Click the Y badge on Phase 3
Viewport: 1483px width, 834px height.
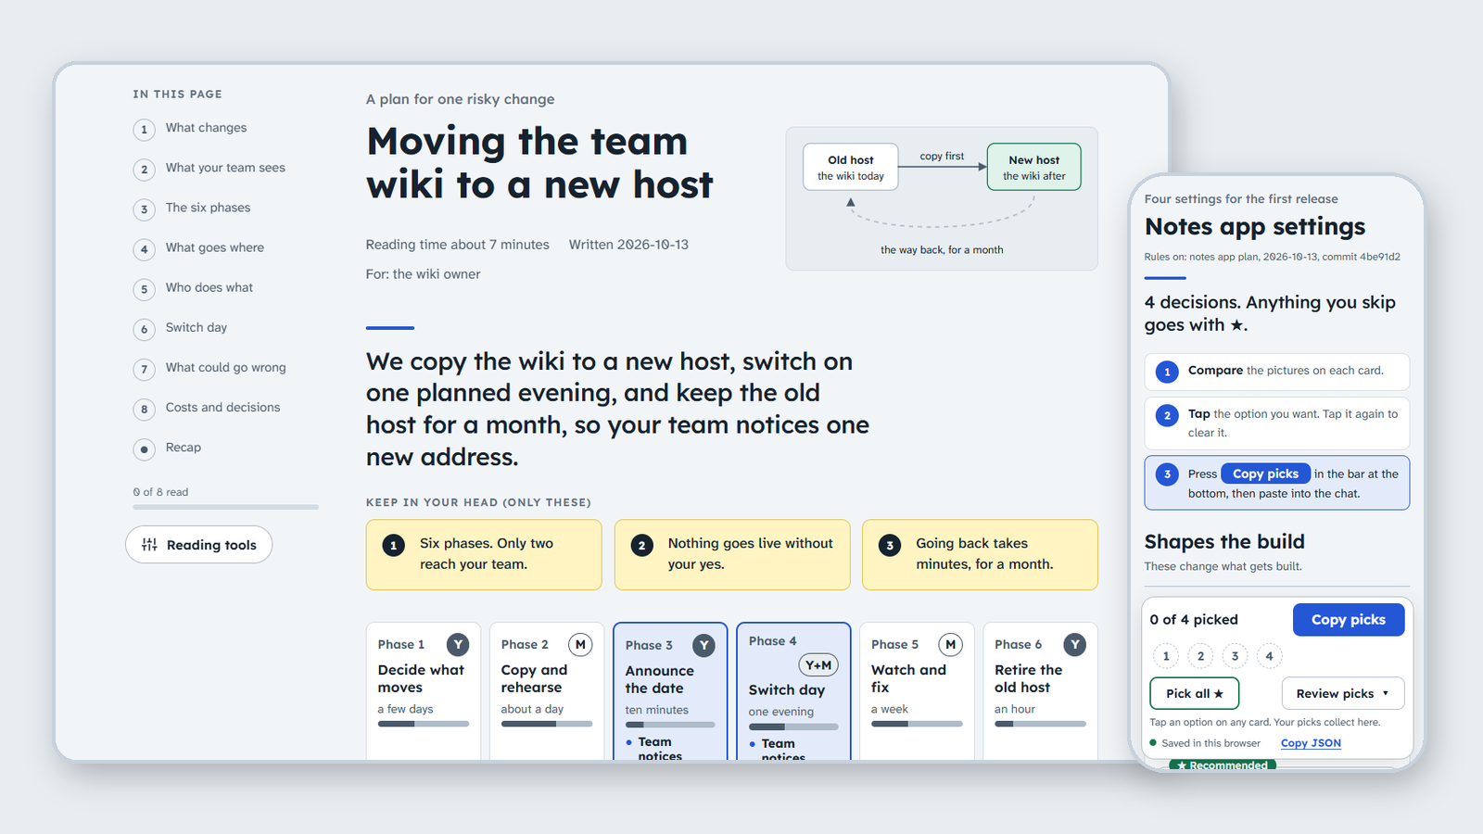click(x=703, y=645)
